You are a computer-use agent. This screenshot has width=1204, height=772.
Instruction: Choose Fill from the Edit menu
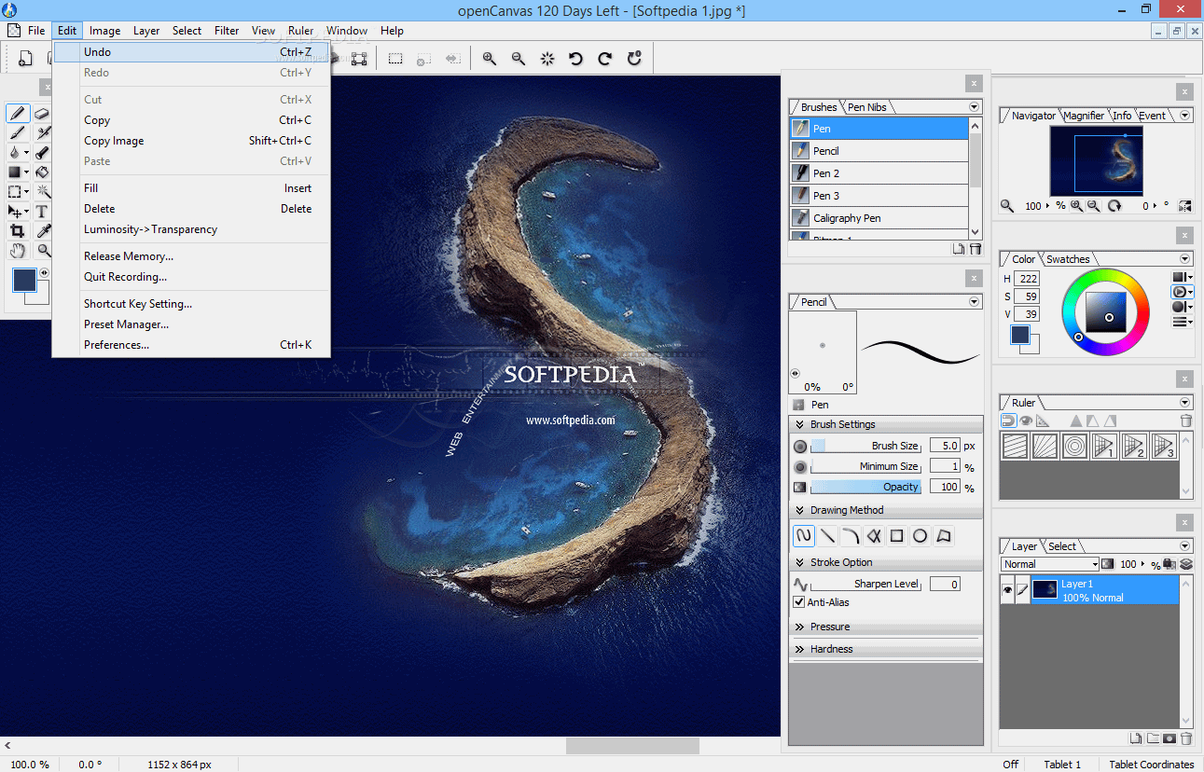(x=192, y=188)
